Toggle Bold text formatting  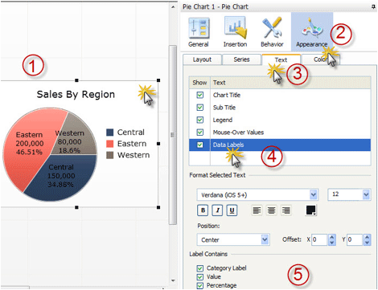203,210
